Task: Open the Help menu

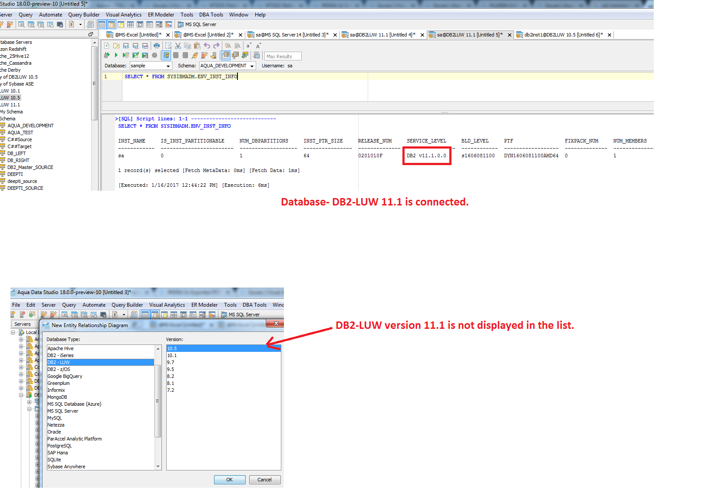Action: 260,15
